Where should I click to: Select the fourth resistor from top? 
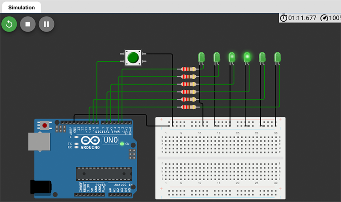tap(188, 92)
